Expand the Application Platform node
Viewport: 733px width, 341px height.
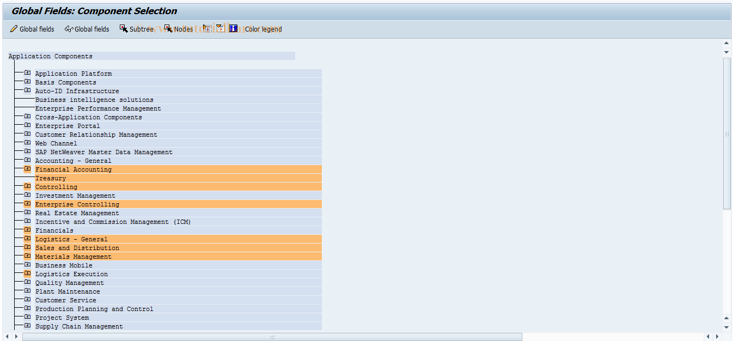[27, 73]
